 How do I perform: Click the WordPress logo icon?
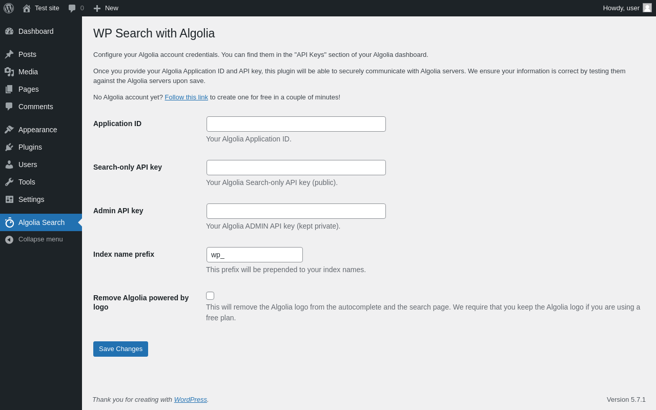coord(9,8)
